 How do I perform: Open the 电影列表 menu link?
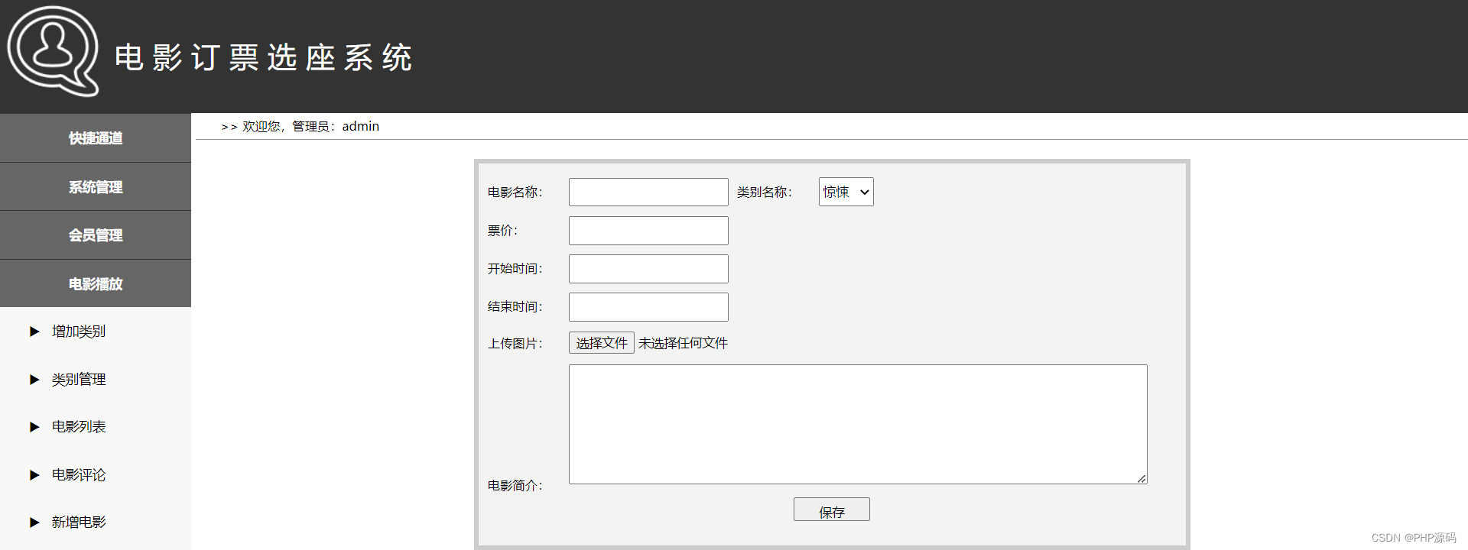(x=79, y=427)
